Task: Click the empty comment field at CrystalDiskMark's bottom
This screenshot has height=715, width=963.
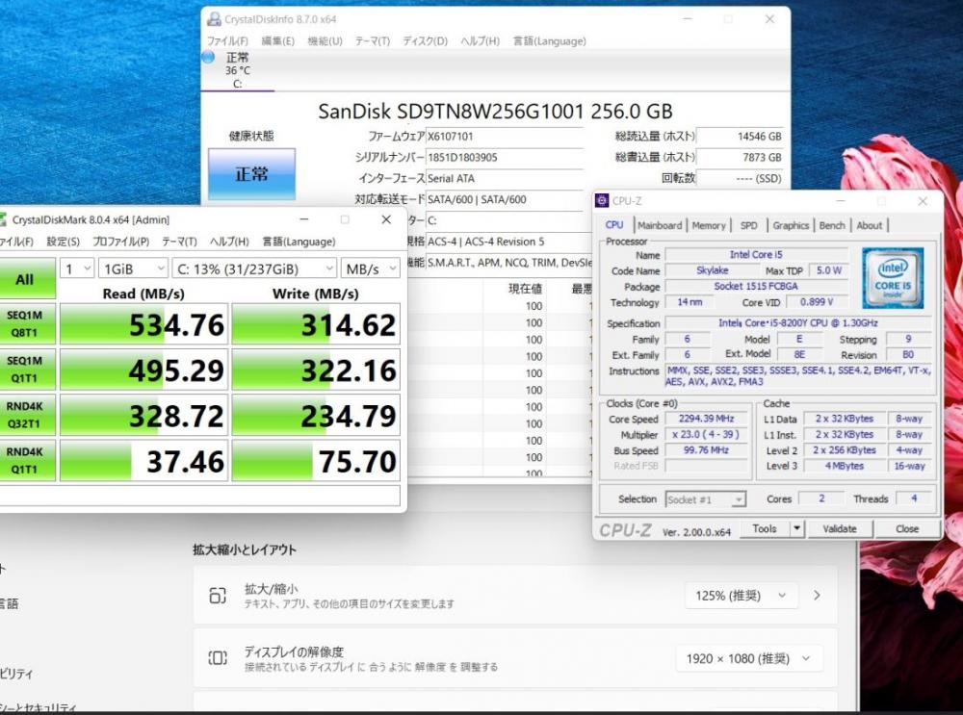Action: (199, 496)
